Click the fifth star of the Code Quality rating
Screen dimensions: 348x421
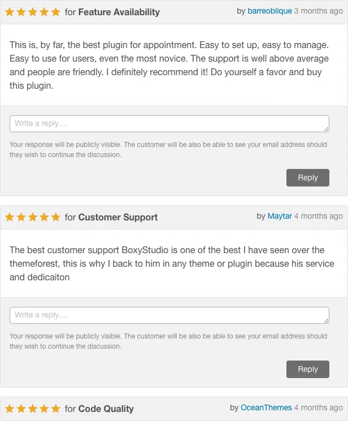[x=55, y=409]
